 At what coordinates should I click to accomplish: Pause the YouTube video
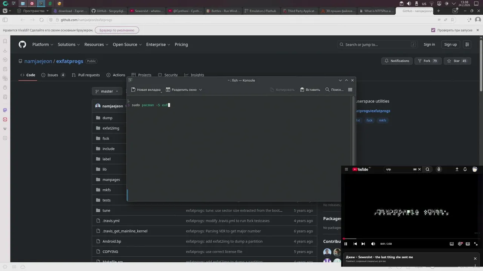(346, 244)
